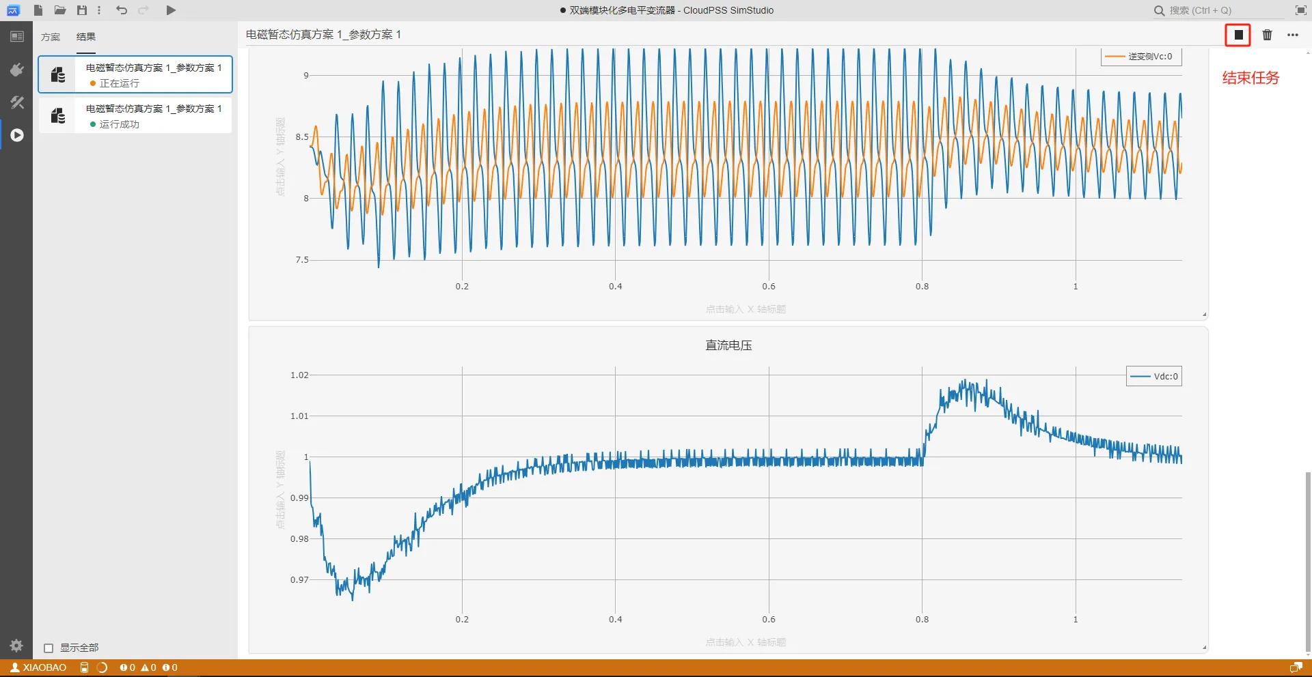Edit lower chart Y axis title placeholder
The width and height of the screenshot is (1312, 677).
pyautogui.click(x=280, y=489)
